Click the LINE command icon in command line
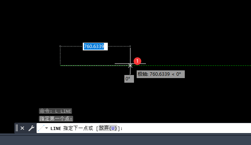The image size is (251, 145). click(41, 128)
